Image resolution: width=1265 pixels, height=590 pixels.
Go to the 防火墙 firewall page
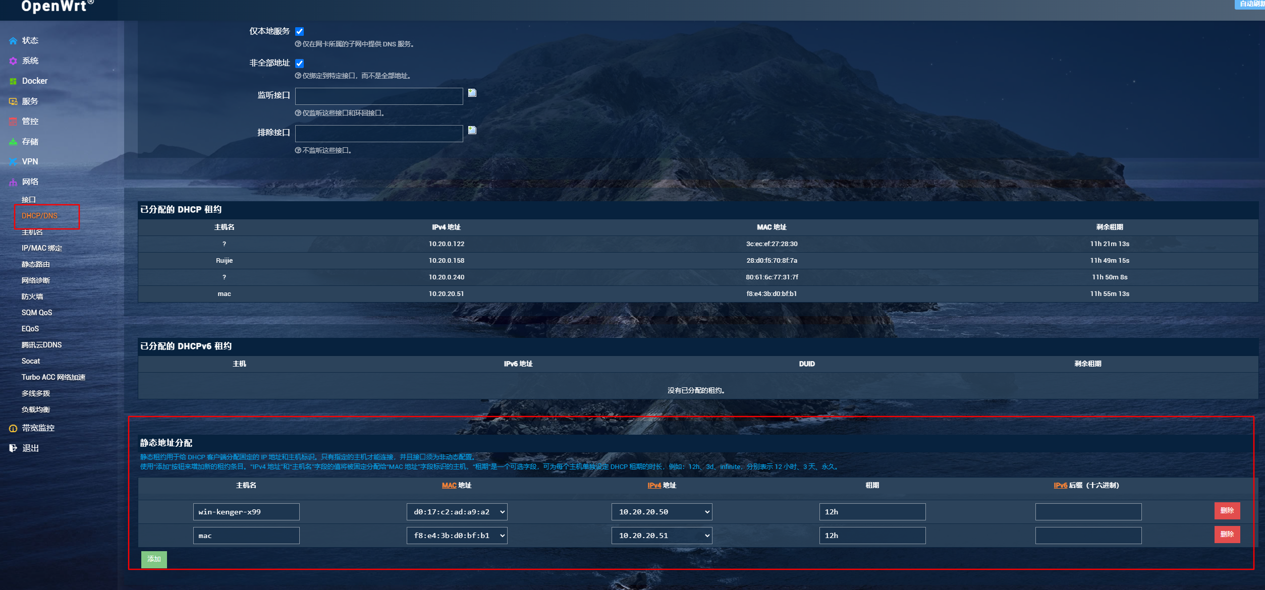coord(32,297)
